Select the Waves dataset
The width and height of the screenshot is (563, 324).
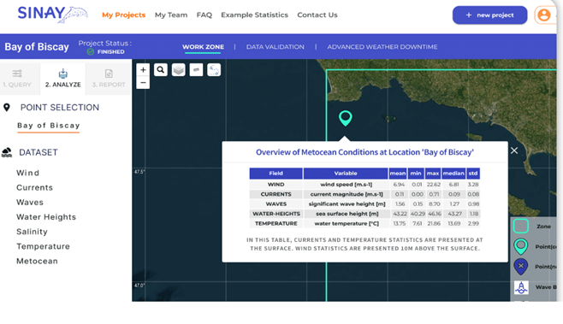(x=30, y=203)
